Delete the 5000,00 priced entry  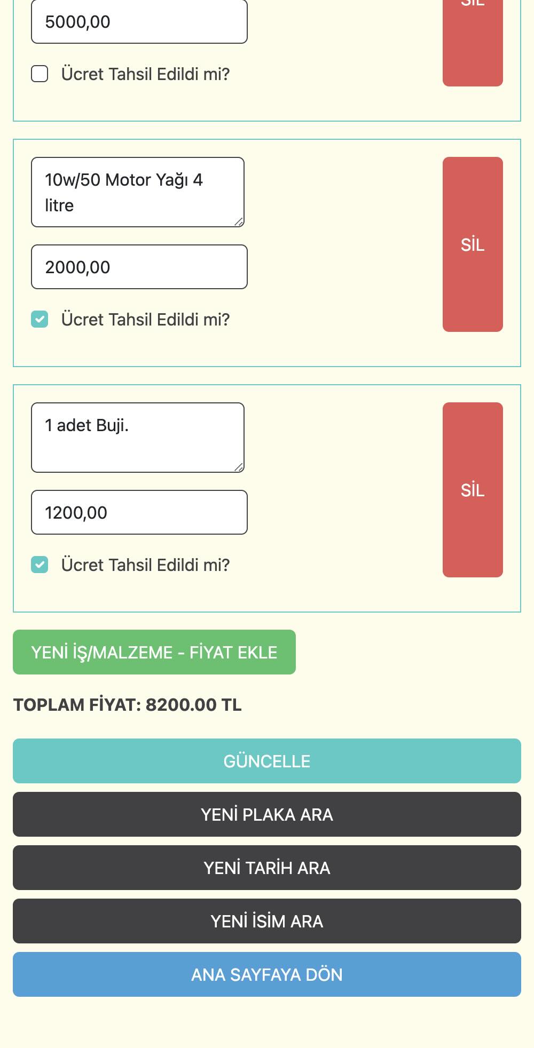pos(473,43)
